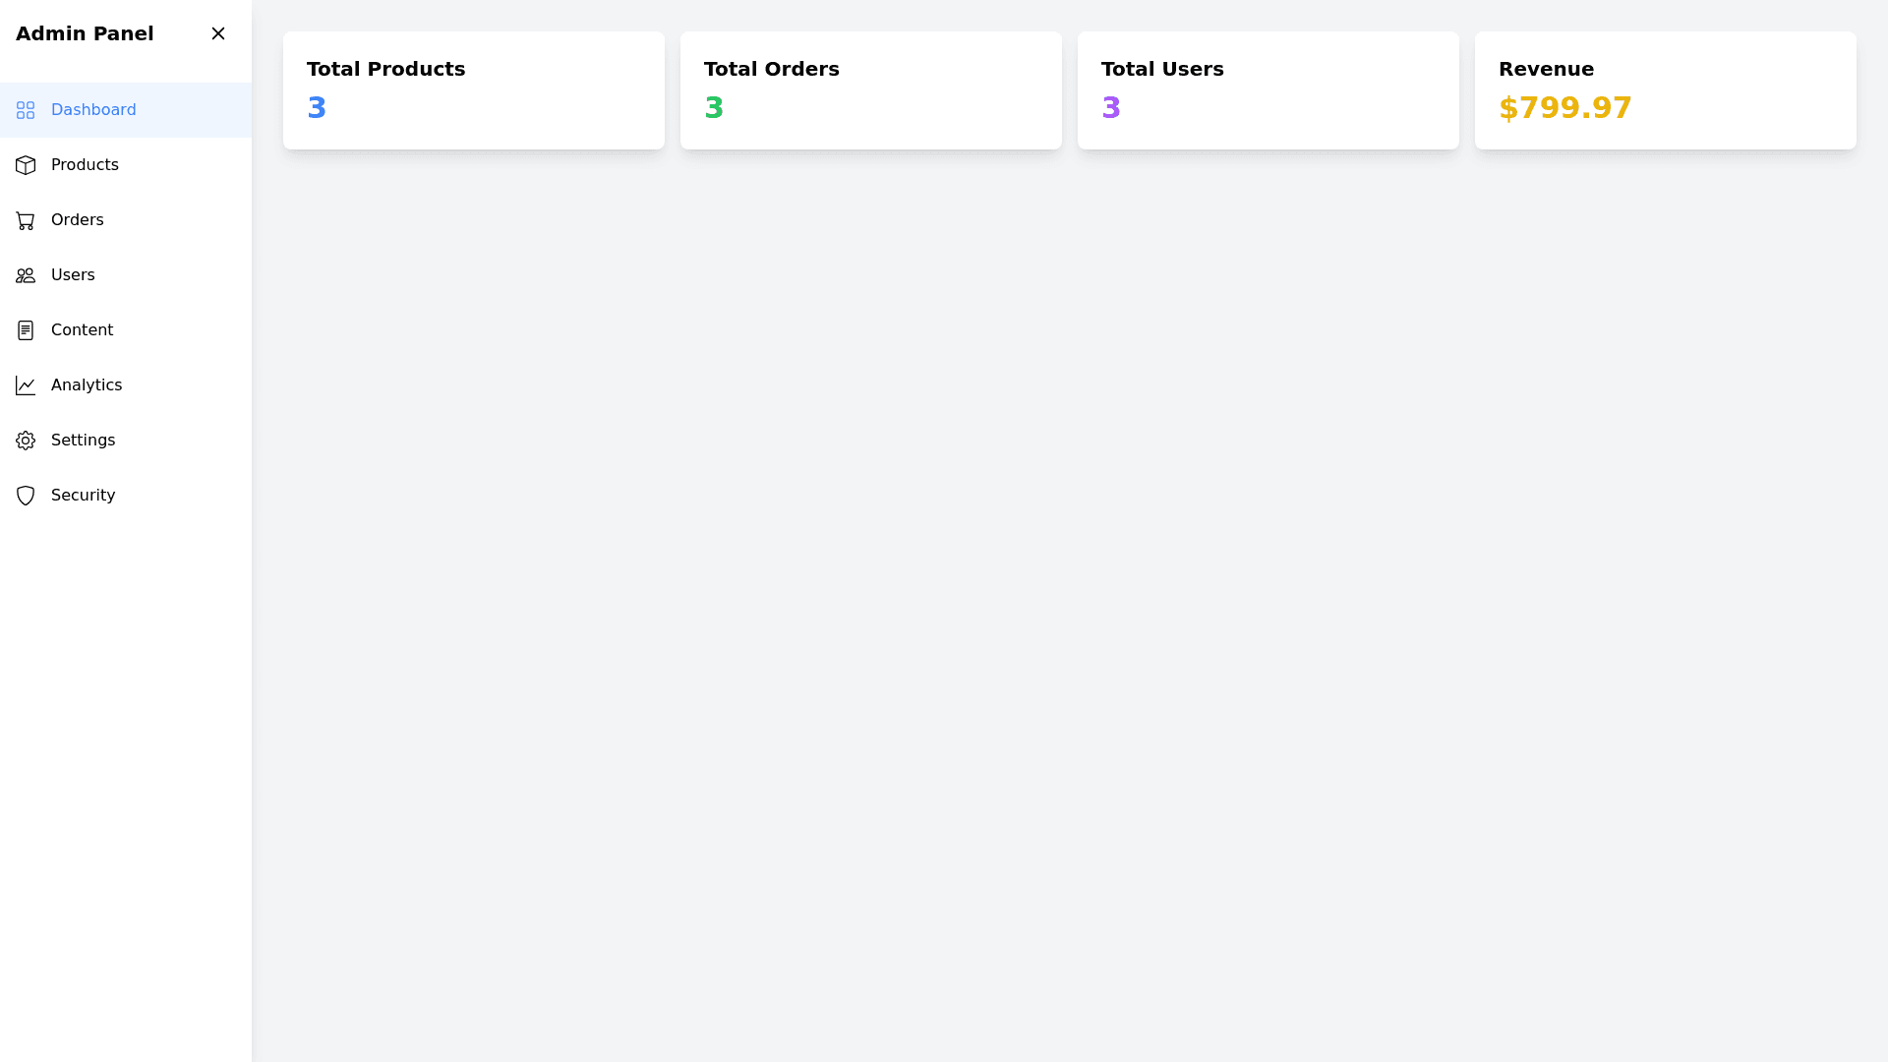This screenshot has height=1062, width=1888.
Task: Click the Security shield icon
Action: [x=26, y=496]
